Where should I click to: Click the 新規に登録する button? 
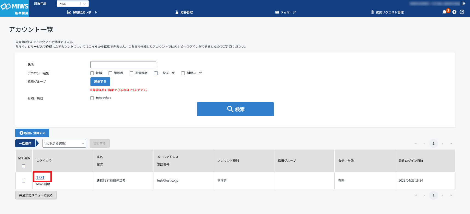click(32, 133)
